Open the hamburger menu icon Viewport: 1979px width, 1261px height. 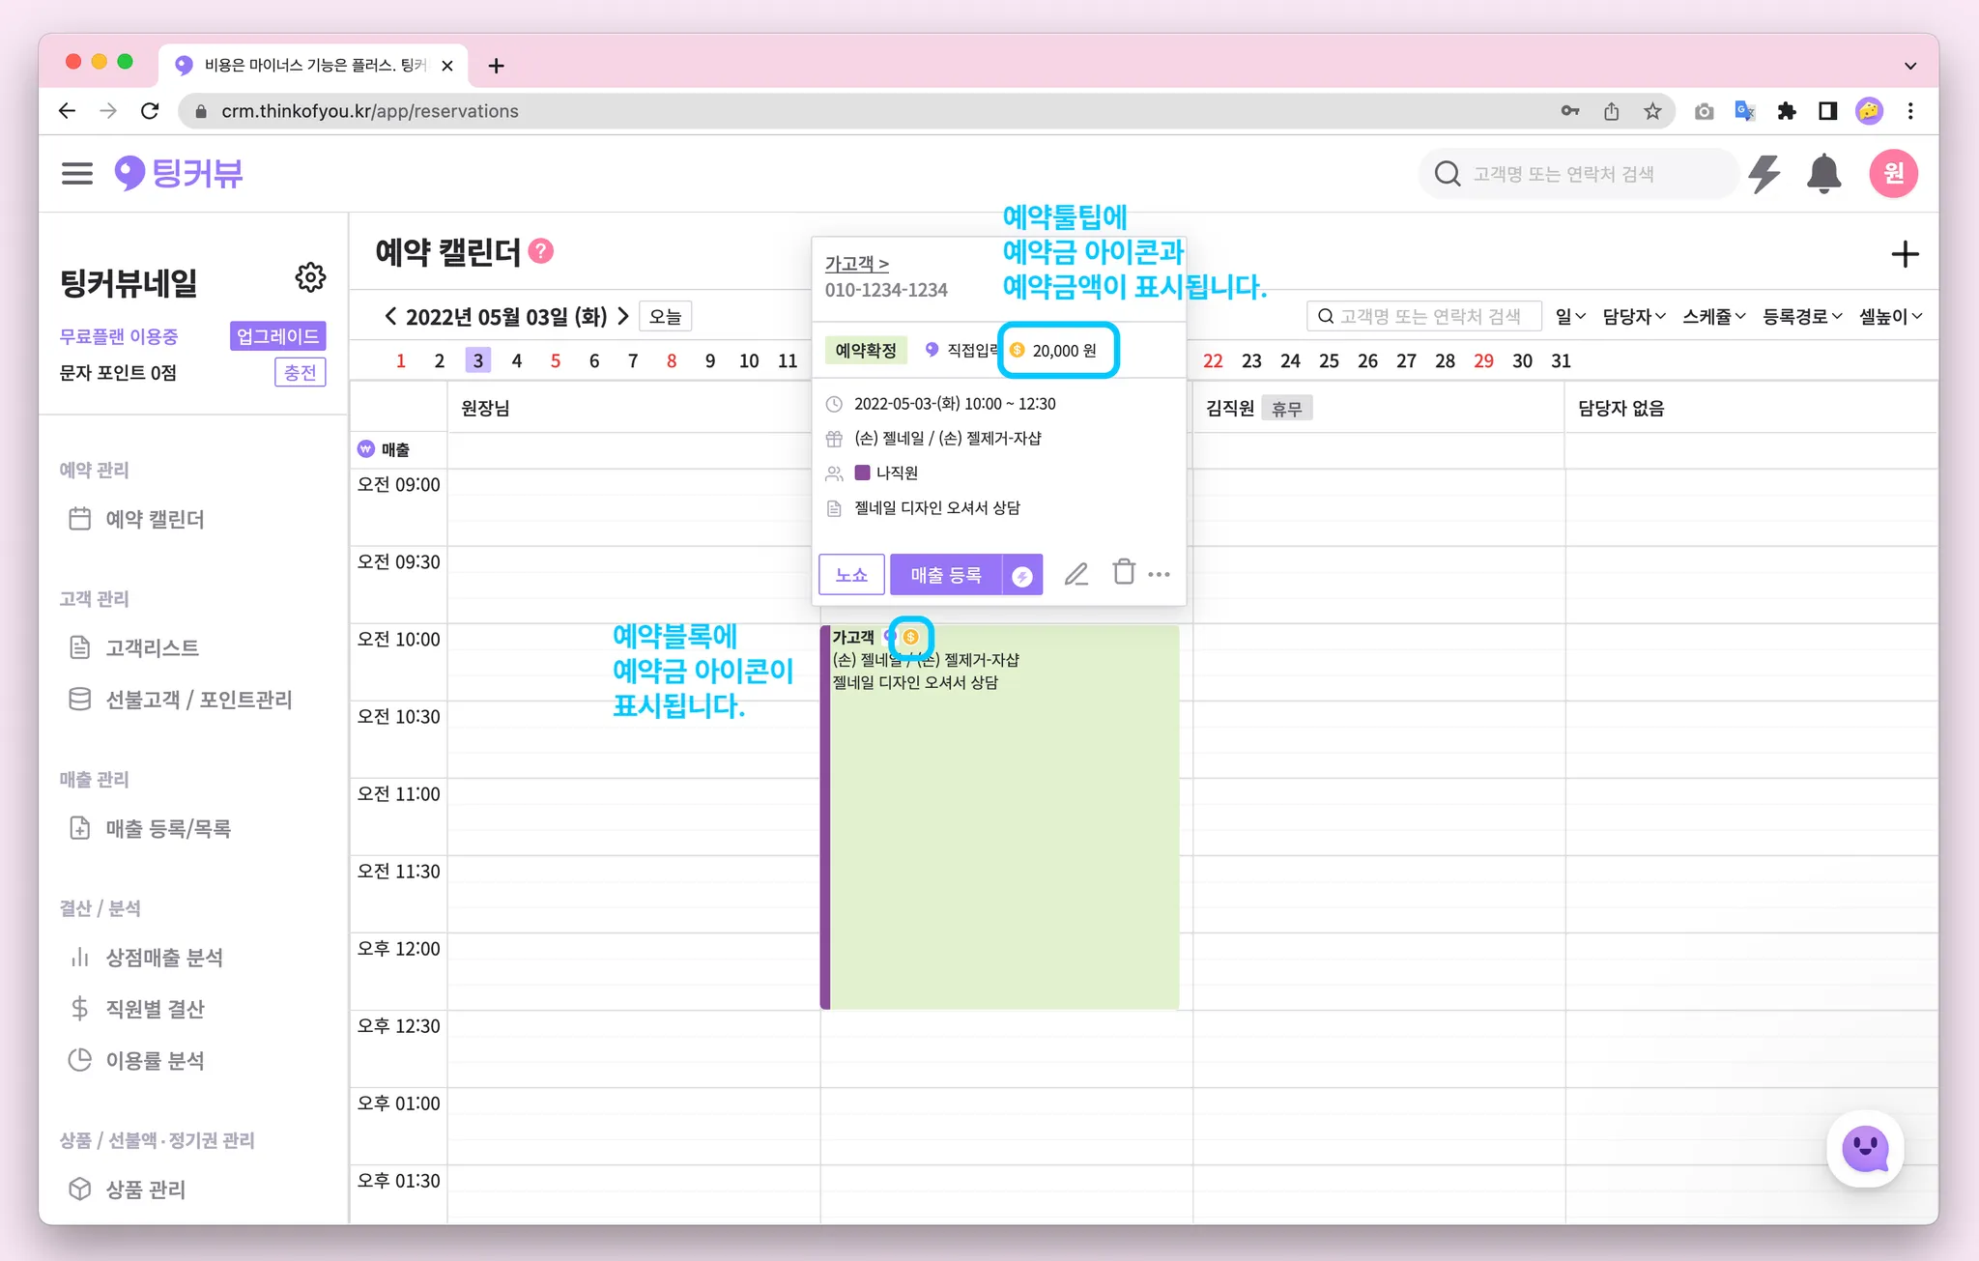pos(77,174)
